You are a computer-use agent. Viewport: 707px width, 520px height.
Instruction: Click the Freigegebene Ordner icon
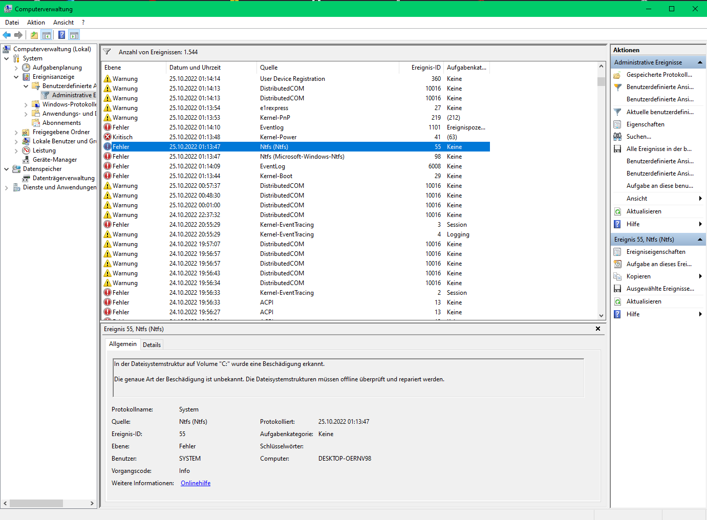tap(26, 132)
